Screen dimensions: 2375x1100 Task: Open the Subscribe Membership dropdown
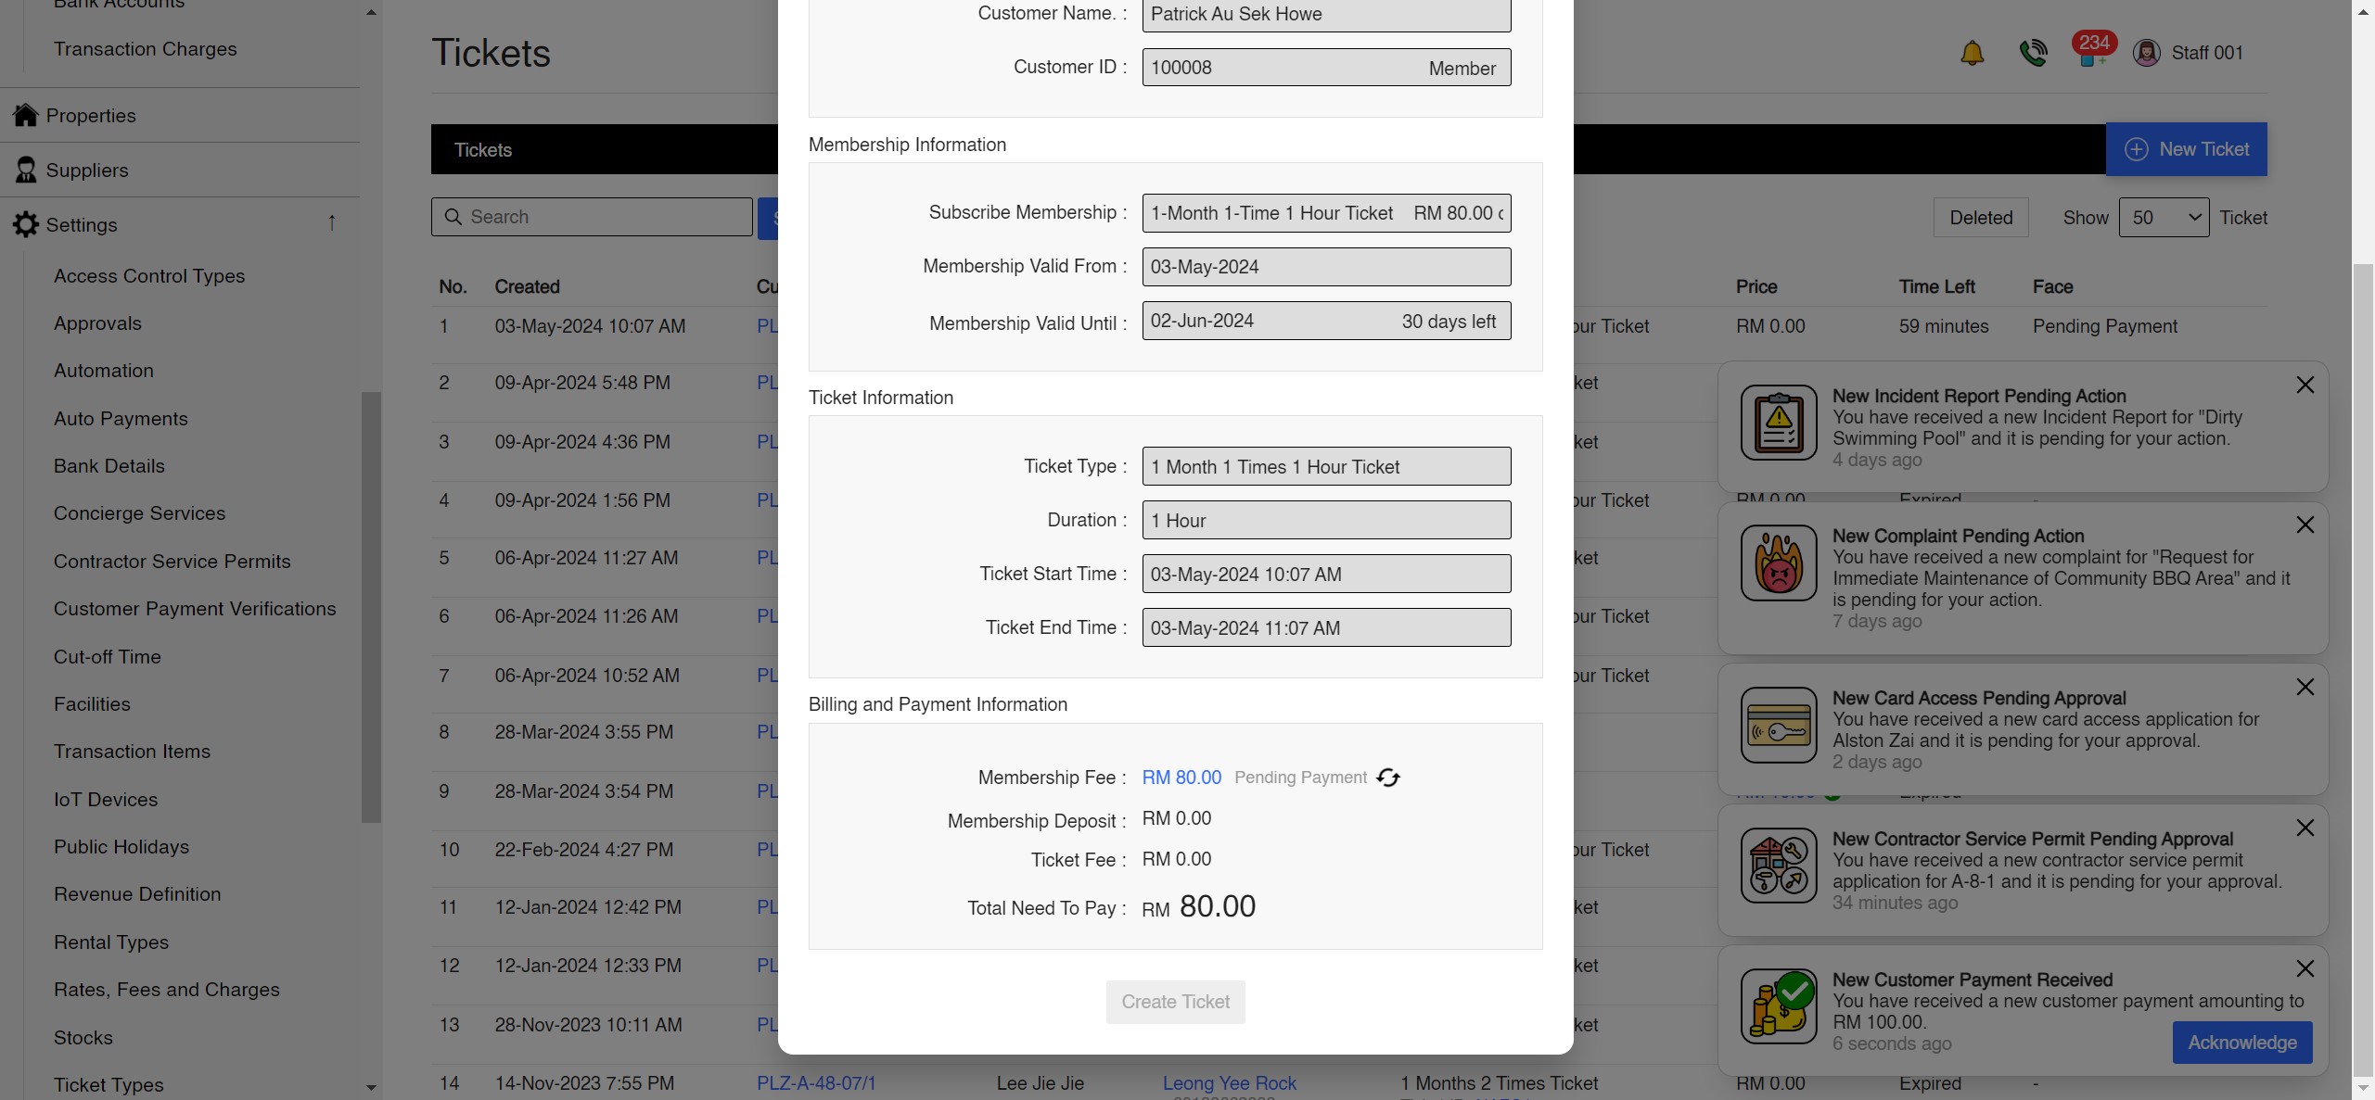(1326, 212)
